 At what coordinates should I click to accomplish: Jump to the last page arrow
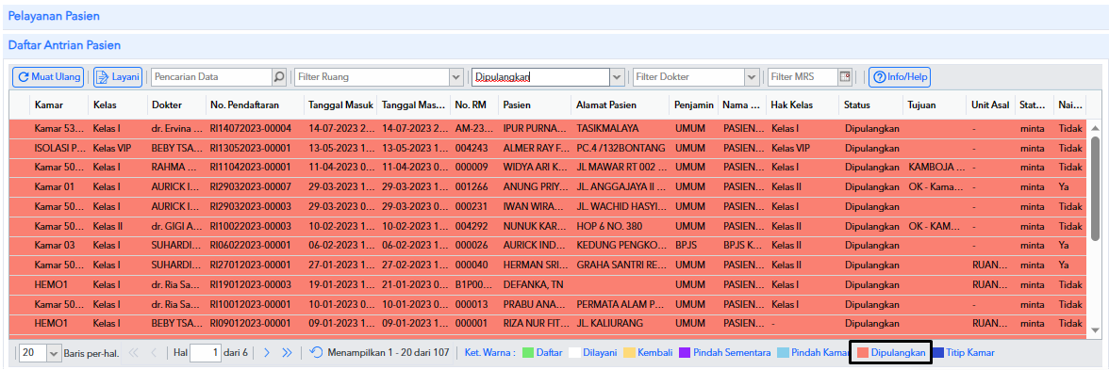tap(287, 352)
